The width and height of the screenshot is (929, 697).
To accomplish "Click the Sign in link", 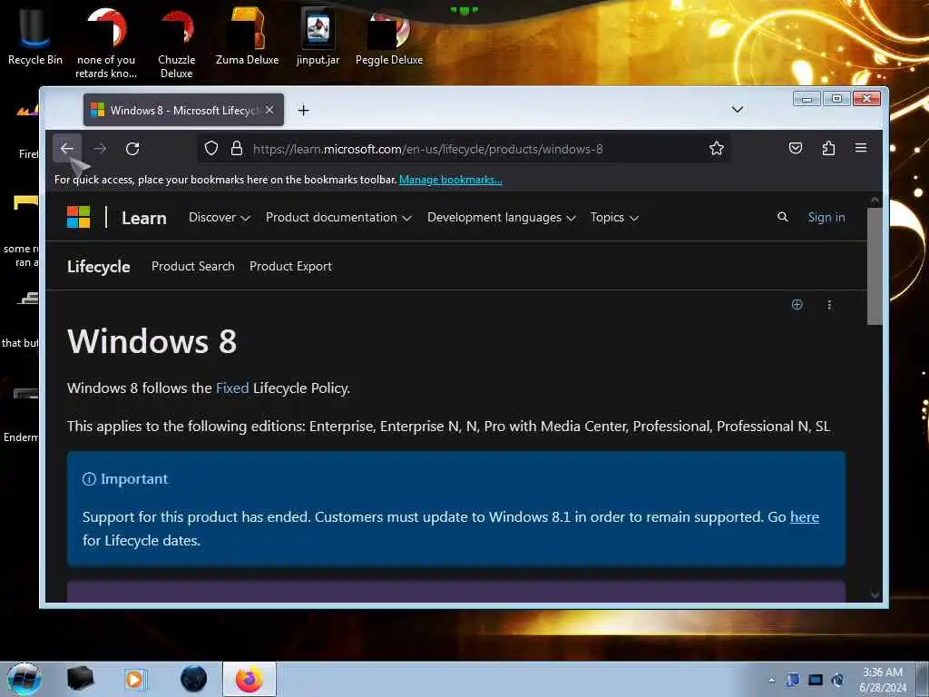I will (x=826, y=218).
